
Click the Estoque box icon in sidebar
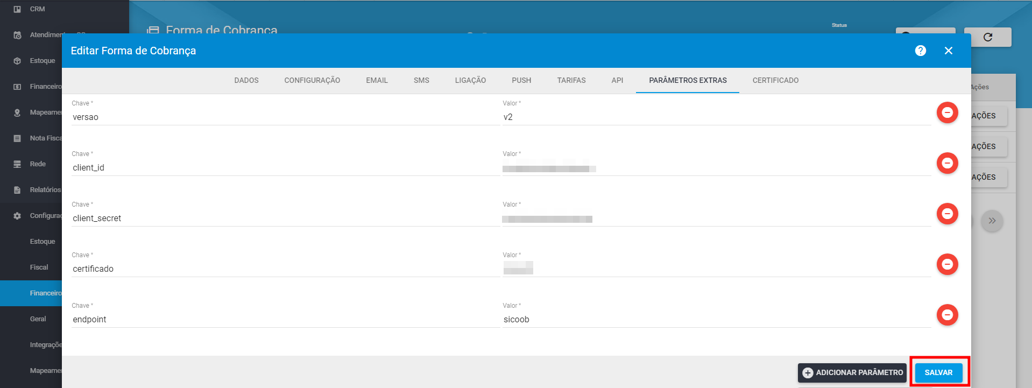tap(17, 61)
